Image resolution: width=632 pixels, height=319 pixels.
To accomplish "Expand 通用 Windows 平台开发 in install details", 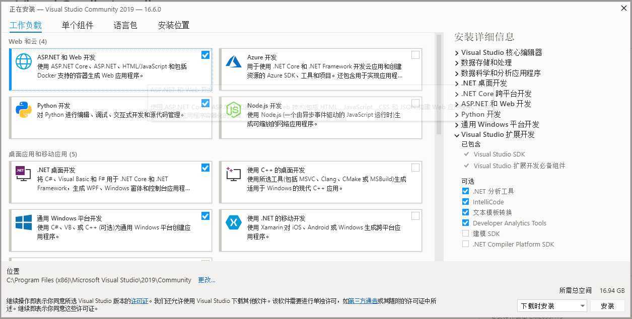I will (x=457, y=125).
